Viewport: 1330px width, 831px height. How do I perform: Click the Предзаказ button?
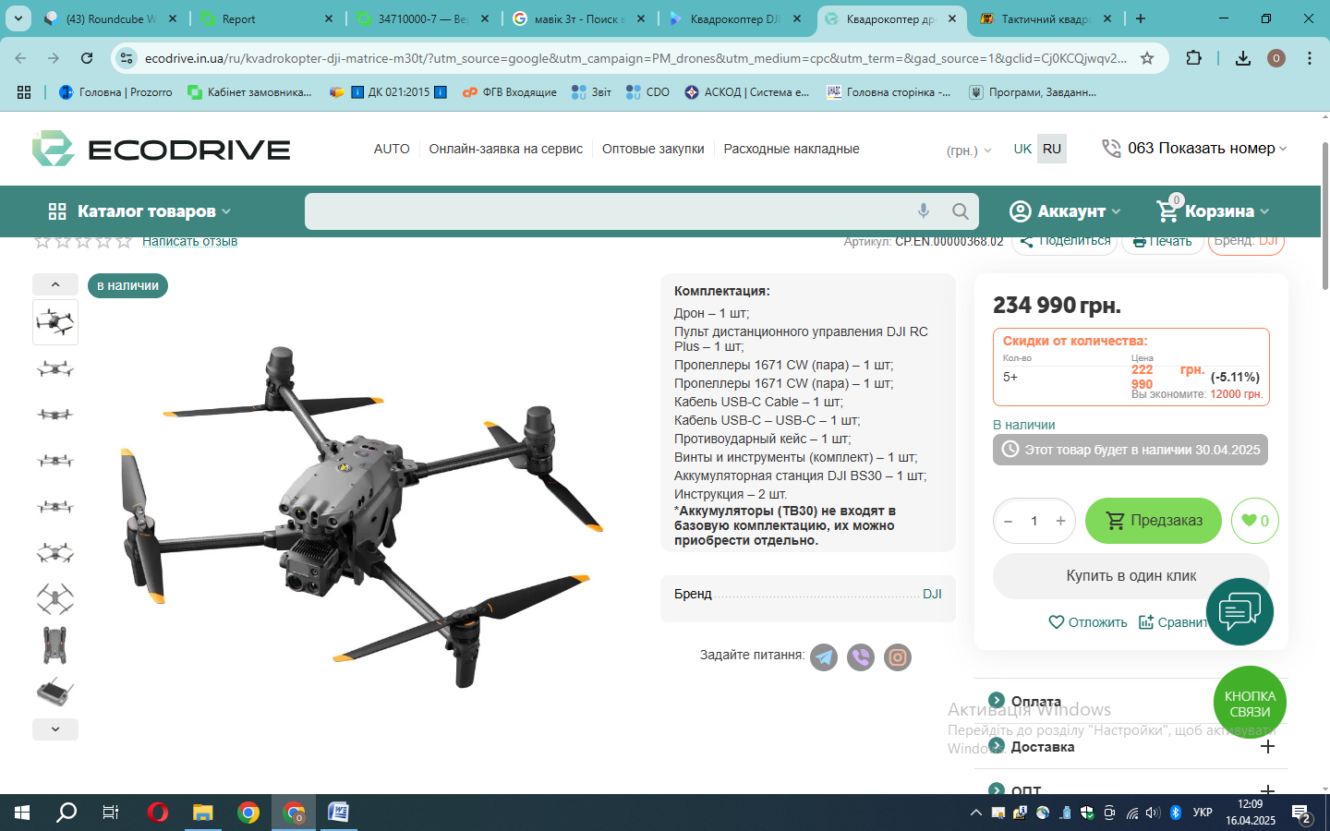click(x=1153, y=521)
